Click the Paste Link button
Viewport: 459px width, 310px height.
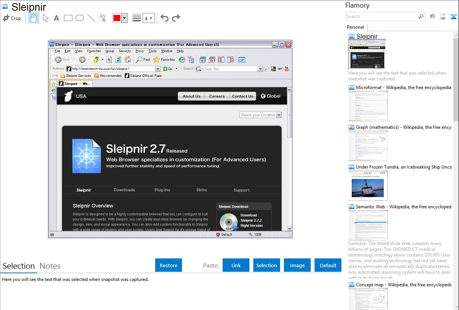236,265
